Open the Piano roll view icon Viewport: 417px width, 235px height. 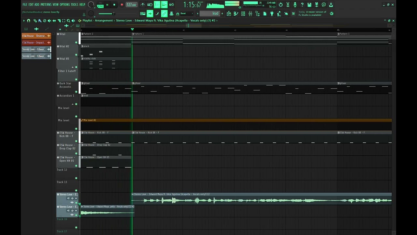[236, 13]
